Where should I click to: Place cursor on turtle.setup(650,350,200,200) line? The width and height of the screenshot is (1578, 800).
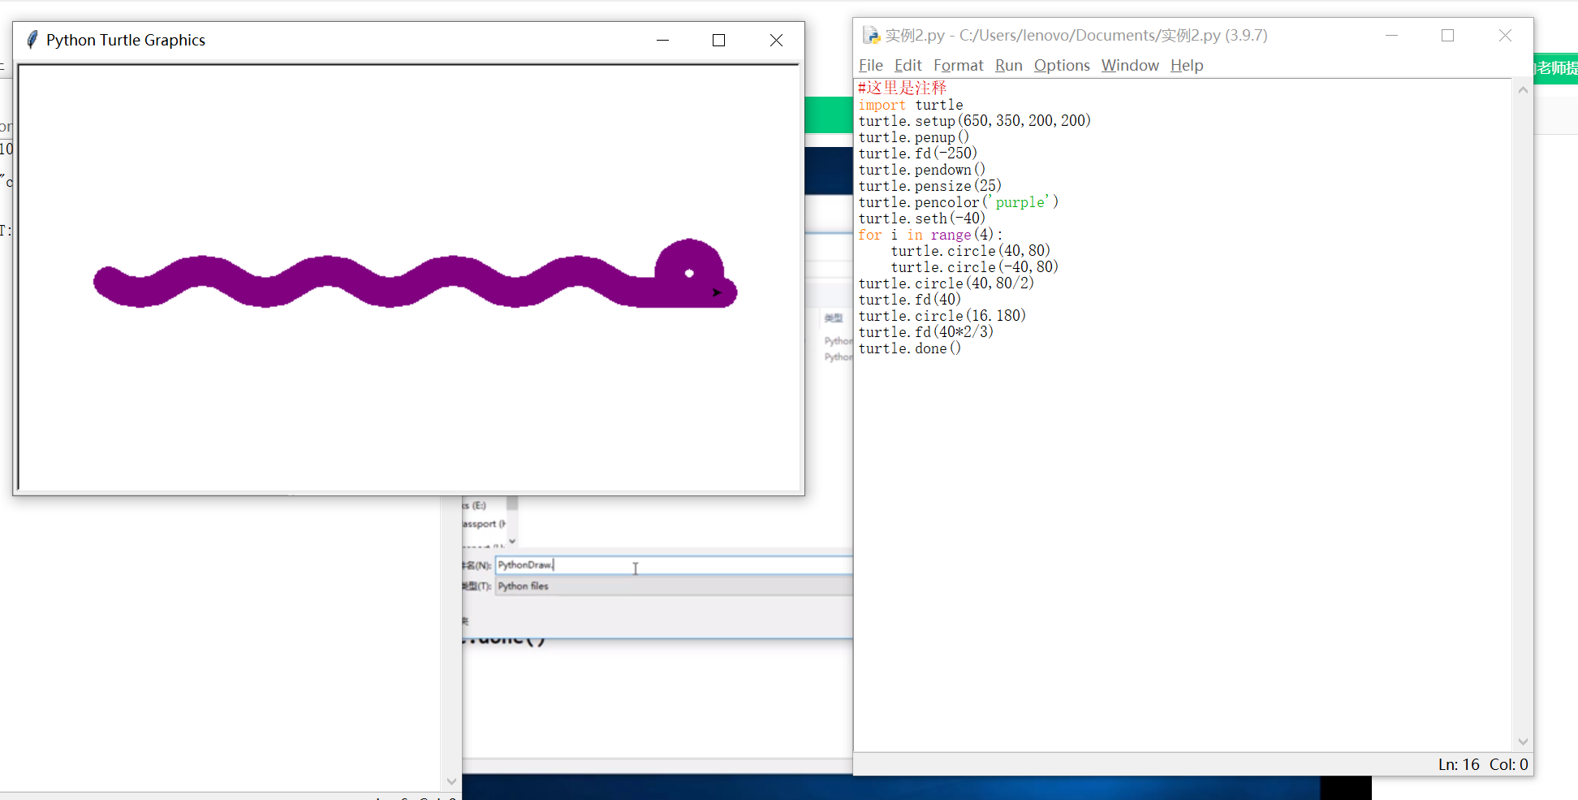click(x=975, y=121)
